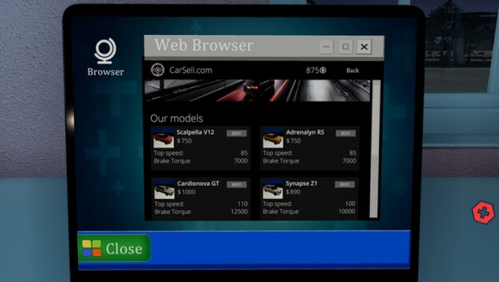Go Back on CarSell.com
499x282 pixels.
click(x=352, y=71)
